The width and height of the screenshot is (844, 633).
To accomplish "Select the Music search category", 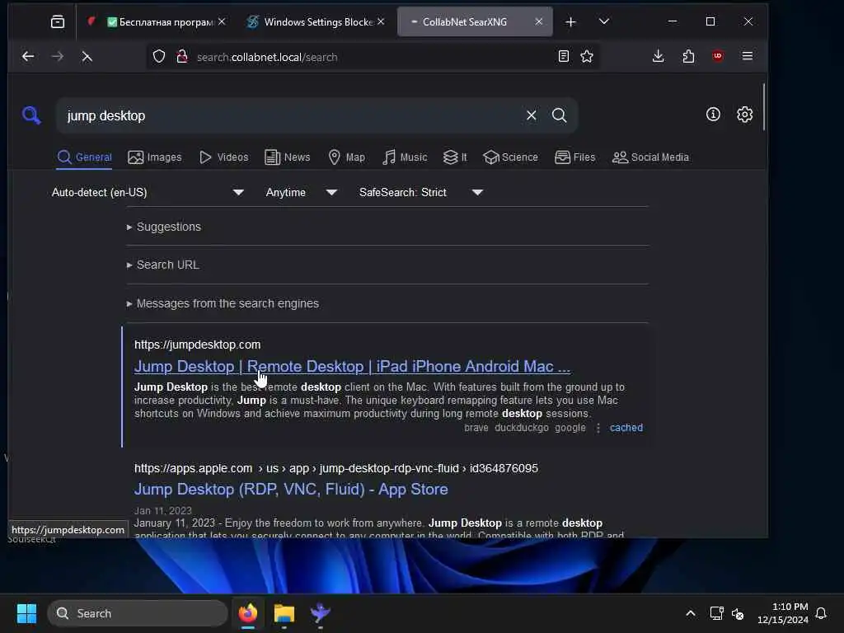I will click(405, 157).
